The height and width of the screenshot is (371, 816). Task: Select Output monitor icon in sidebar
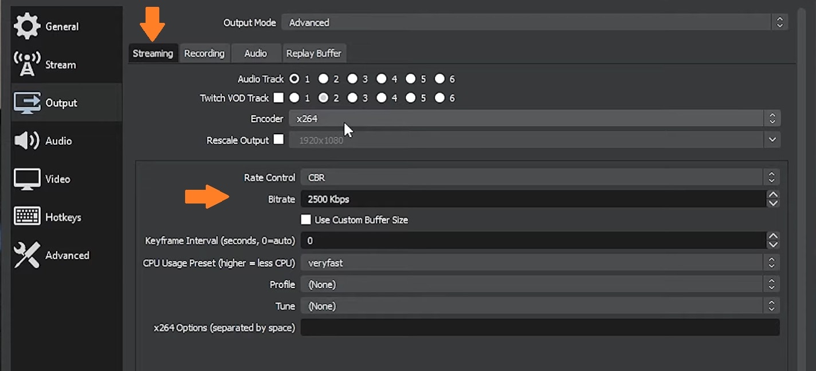[27, 103]
